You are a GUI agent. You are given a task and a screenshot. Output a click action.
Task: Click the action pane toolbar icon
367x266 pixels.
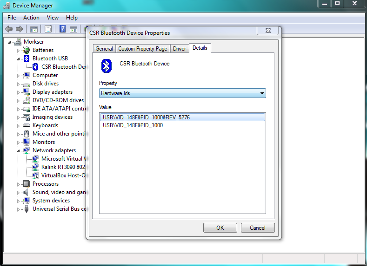coord(73,29)
